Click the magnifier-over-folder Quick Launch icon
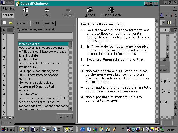178x133 pixels. coord(101,129)
